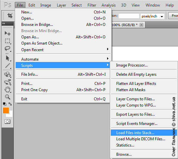This screenshot has height=159, width=178.
Task: Open the orange foreground color picker
Action: click(6, 110)
